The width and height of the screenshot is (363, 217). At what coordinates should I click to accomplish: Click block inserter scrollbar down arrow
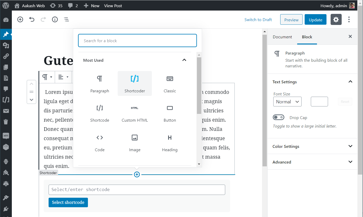tap(199, 164)
